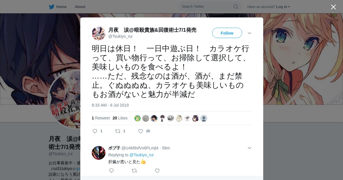This screenshot has width=343, height=180.
Task: Like ポプ子's reply via heart icon
Action: 157,171
